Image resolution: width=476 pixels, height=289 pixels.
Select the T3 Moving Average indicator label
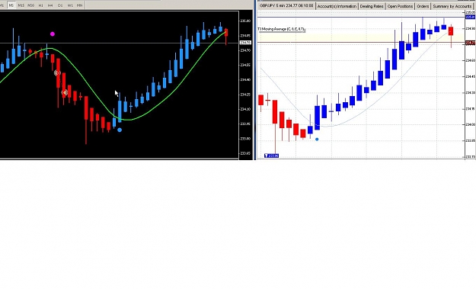coord(281,29)
